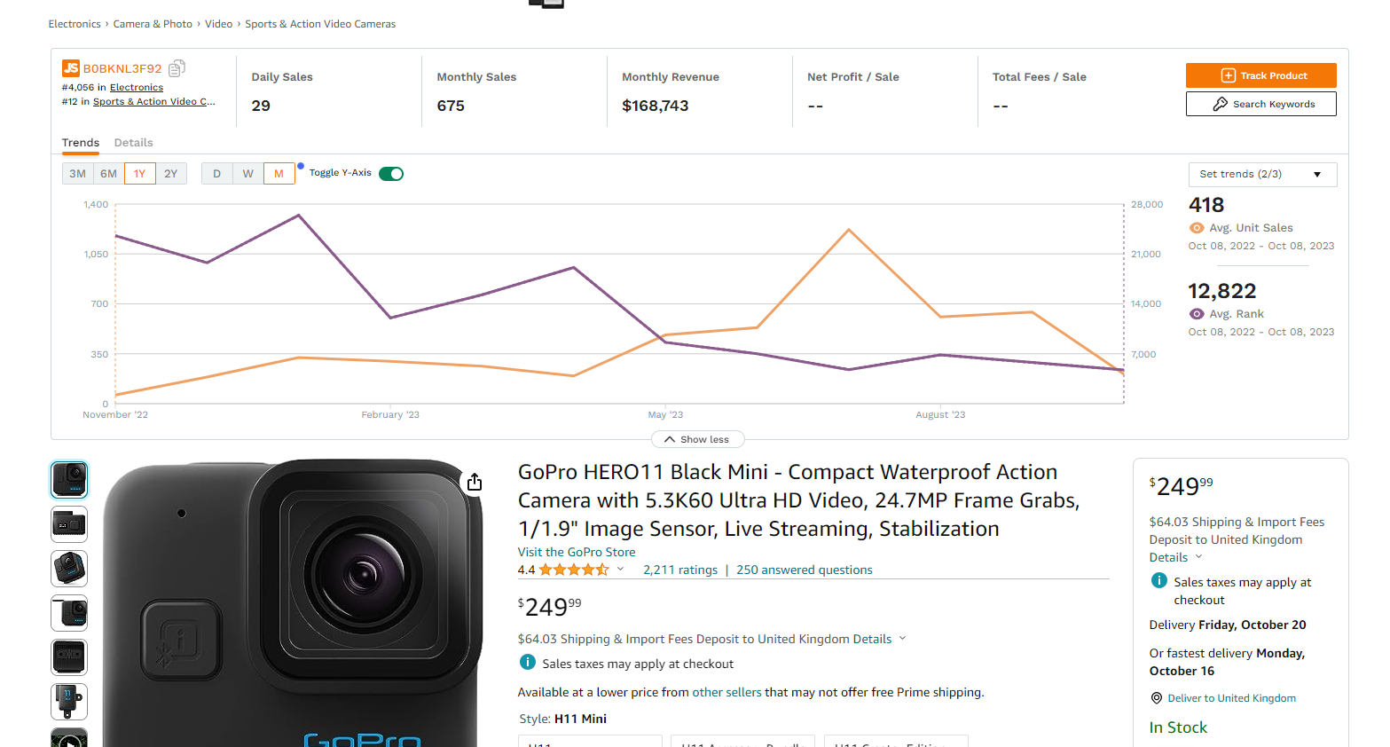Image resolution: width=1390 pixels, height=747 pixels.
Task: Click the Avg. Rank eye icon
Action: pos(1197,314)
